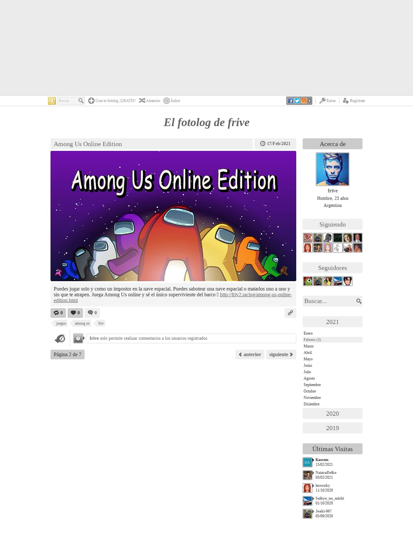The image size is (413, 535).
Task: Click the Fotolog home logo icon
Action: [x=52, y=101]
